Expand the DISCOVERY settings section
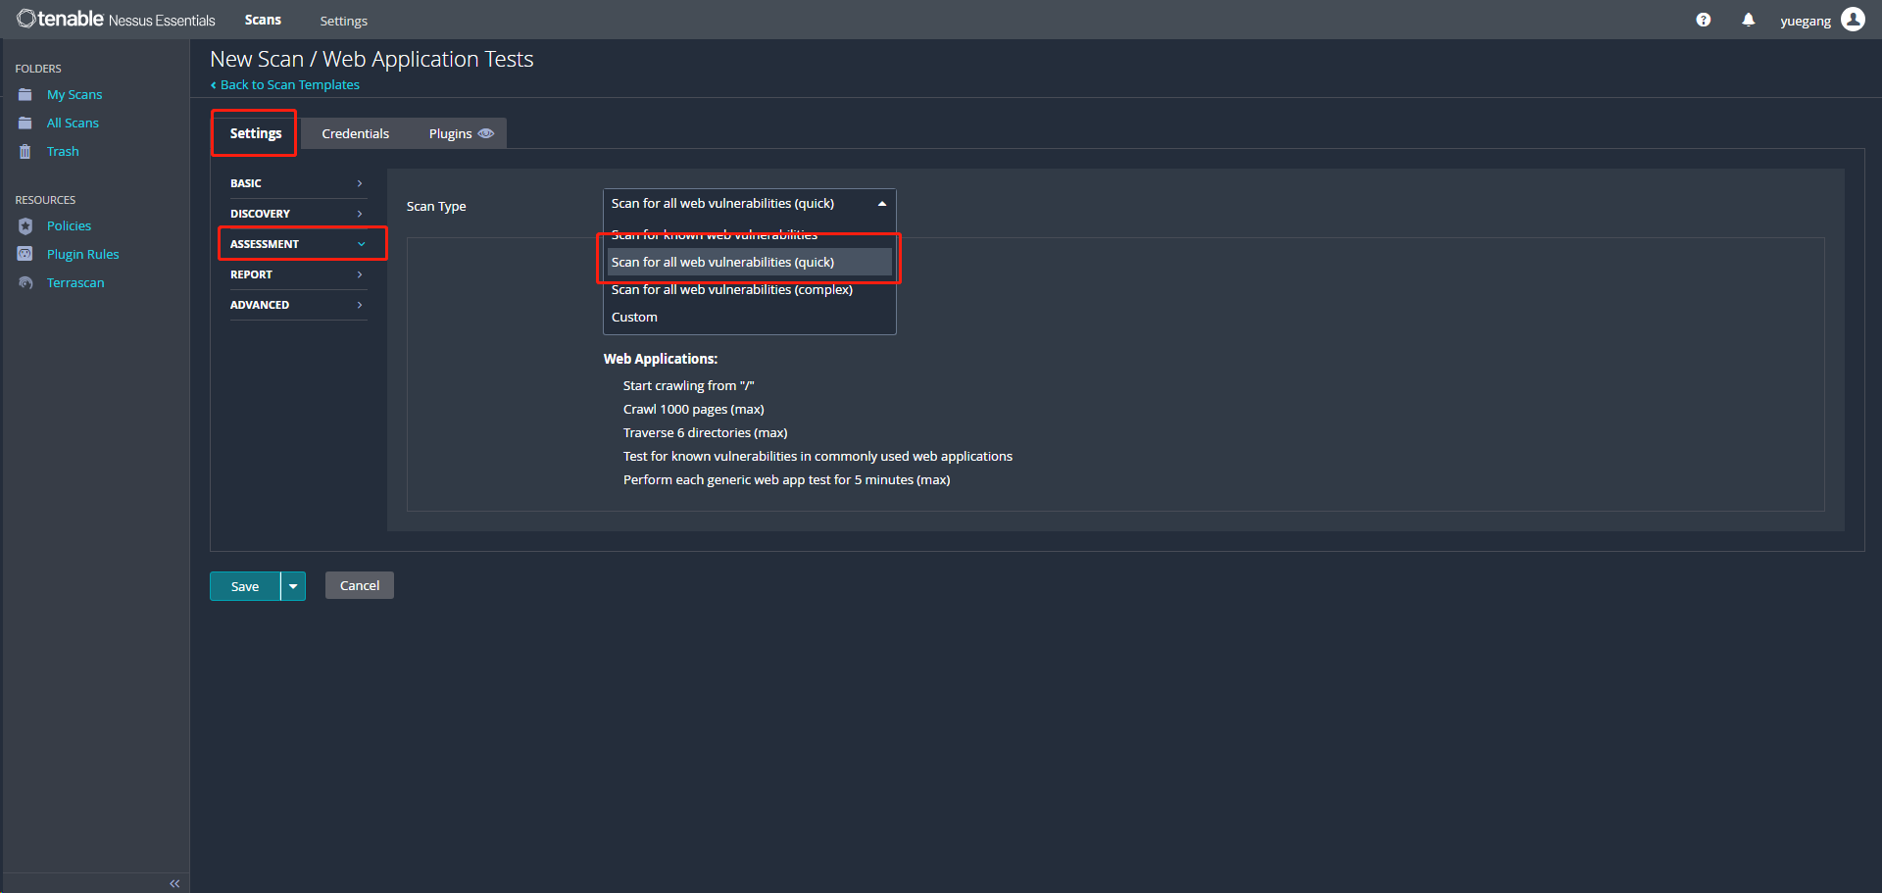 tap(297, 214)
